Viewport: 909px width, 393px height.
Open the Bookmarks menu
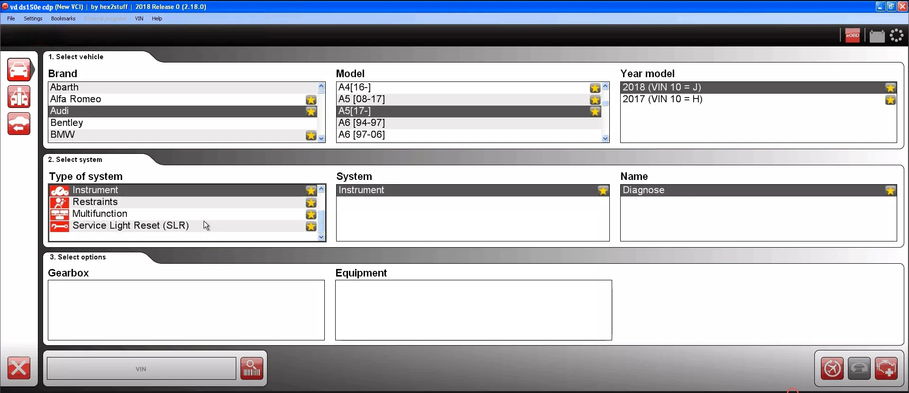[x=63, y=18]
